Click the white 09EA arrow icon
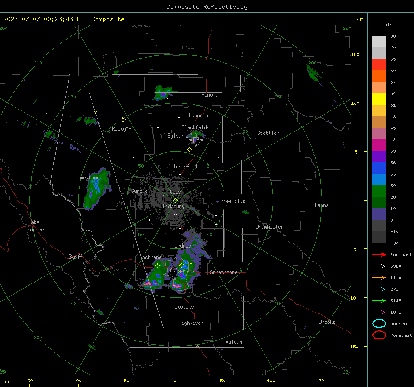Image resolution: width=414 pixels, height=387 pixels. 379,266
